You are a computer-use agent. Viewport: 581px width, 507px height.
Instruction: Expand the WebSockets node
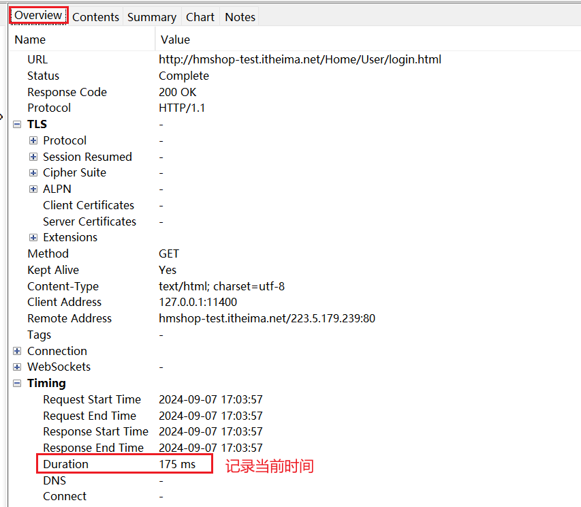point(17,367)
